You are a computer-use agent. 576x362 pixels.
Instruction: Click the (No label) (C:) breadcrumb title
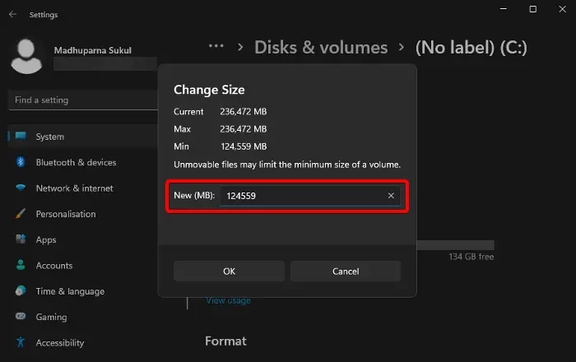pyautogui.click(x=471, y=48)
